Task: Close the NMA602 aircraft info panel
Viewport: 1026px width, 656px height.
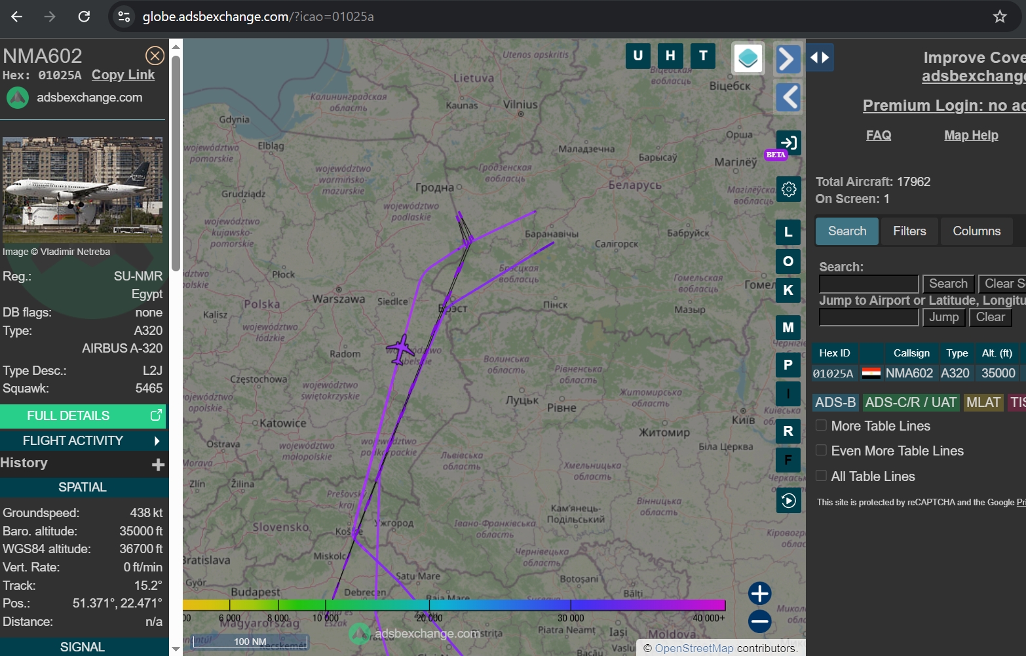Action: click(x=155, y=56)
